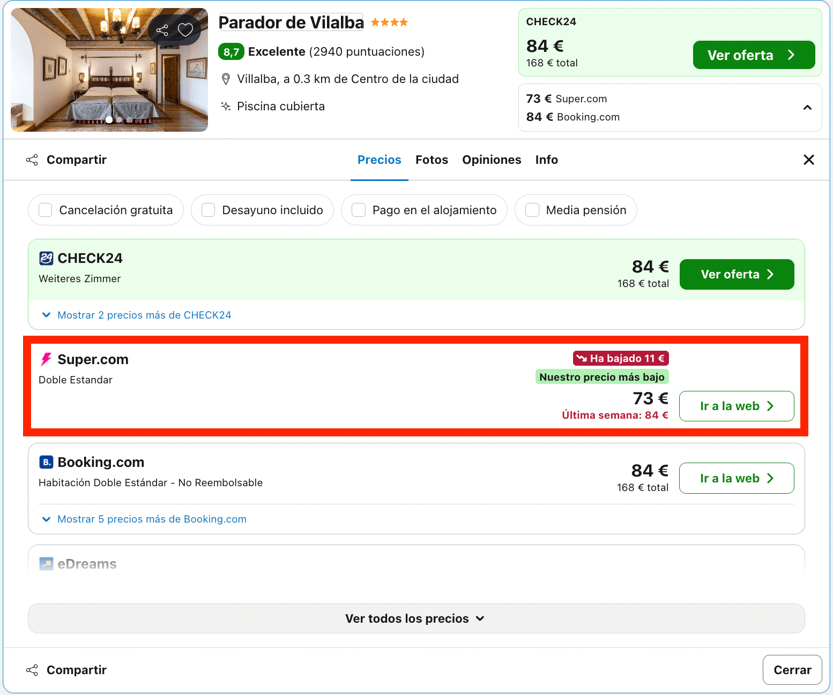Collapse the price summary chevron top right

pos(807,108)
